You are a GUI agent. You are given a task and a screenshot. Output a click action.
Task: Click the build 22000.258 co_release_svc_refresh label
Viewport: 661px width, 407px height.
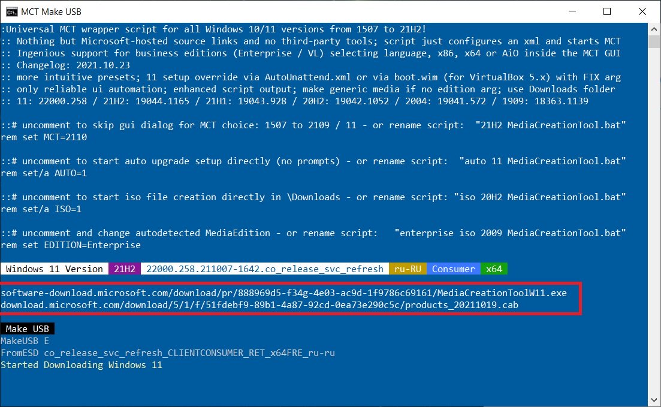coord(265,269)
